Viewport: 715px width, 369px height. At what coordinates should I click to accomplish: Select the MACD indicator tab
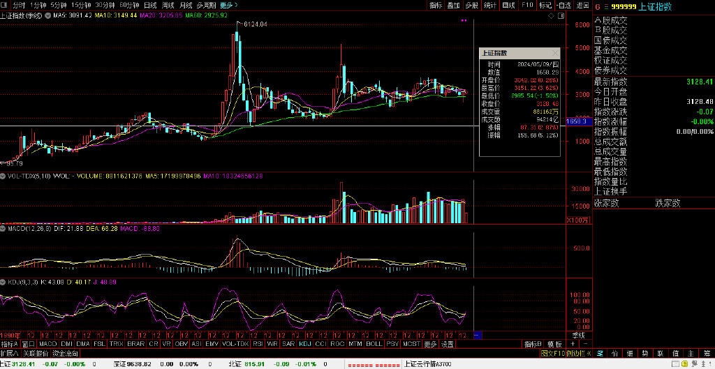(48, 344)
